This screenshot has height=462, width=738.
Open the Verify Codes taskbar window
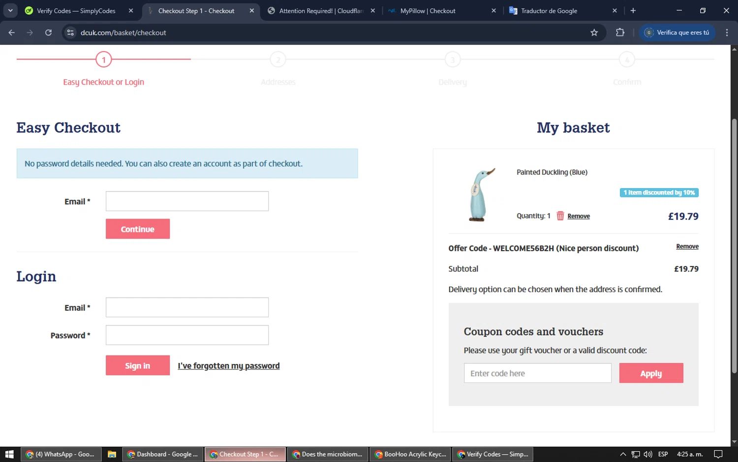493,454
